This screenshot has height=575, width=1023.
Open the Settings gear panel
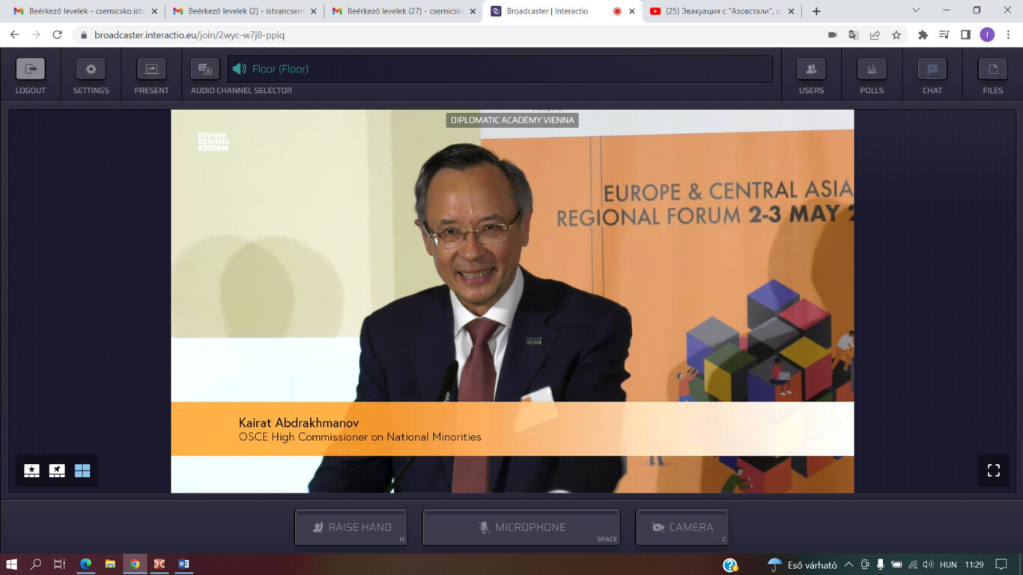click(x=91, y=69)
